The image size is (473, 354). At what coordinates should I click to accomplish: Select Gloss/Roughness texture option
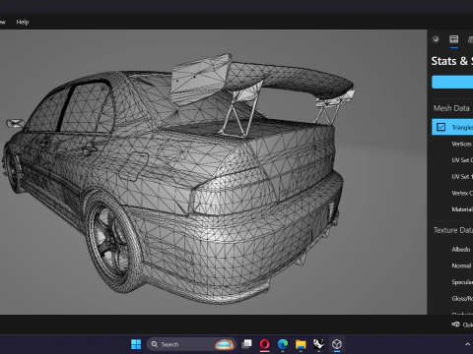pos(462,299)
